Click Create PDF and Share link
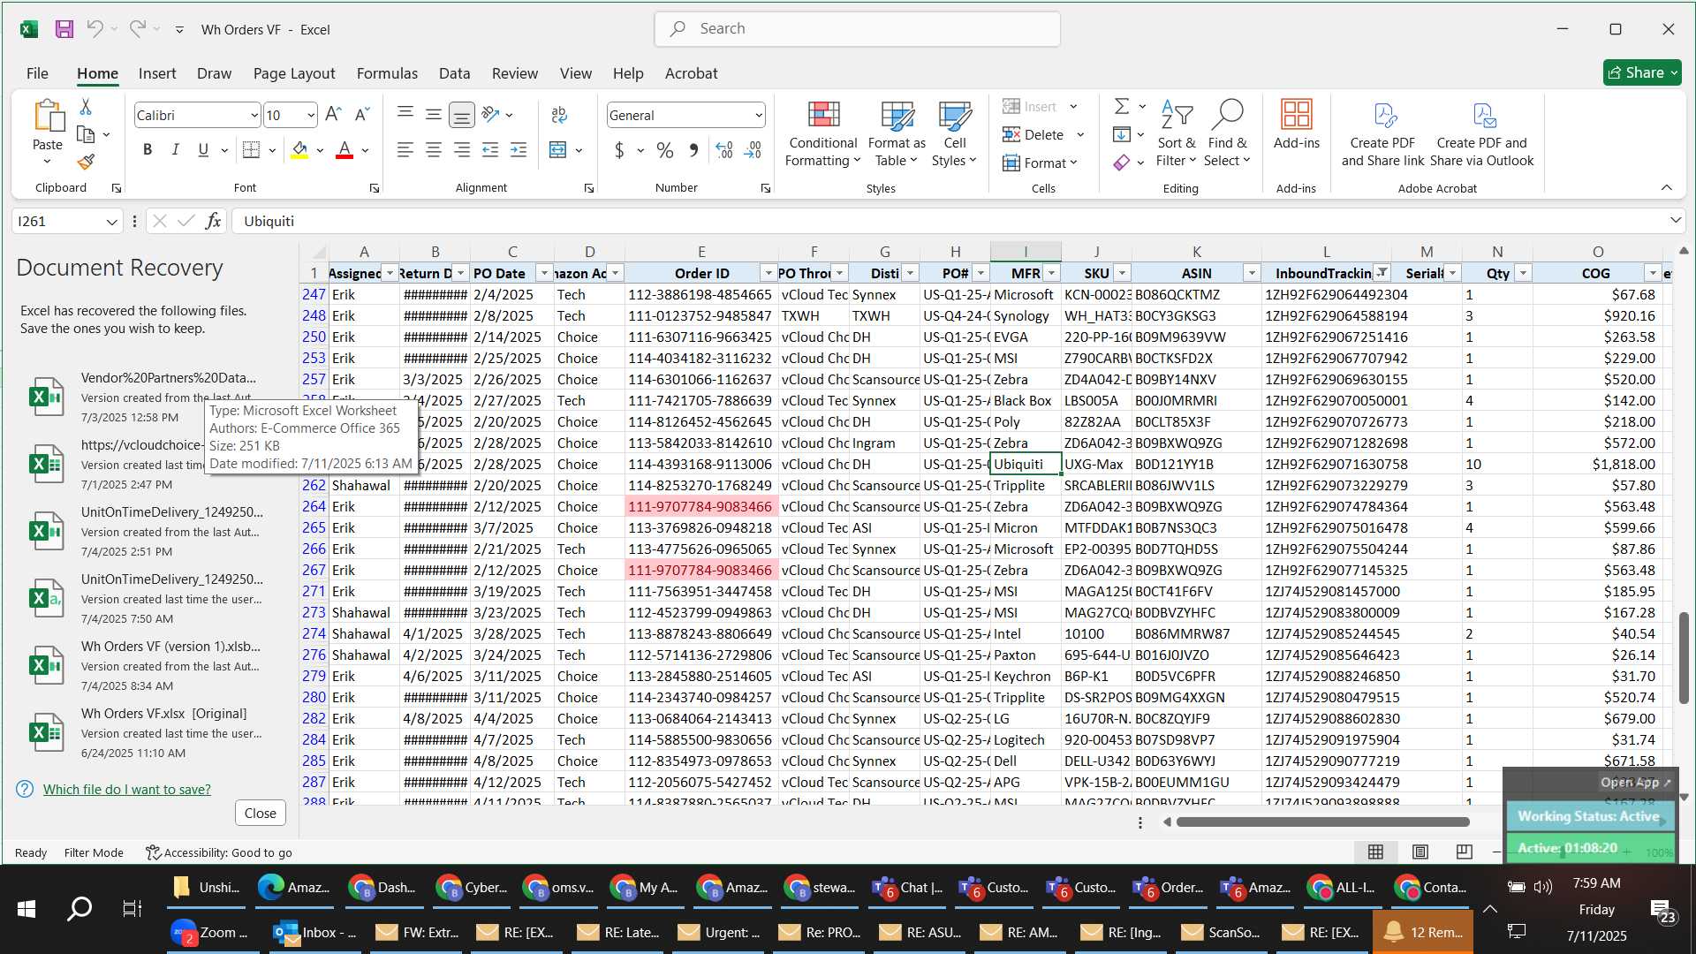Viewport: 1696px width, 954px height. (x=1382, y=133)
